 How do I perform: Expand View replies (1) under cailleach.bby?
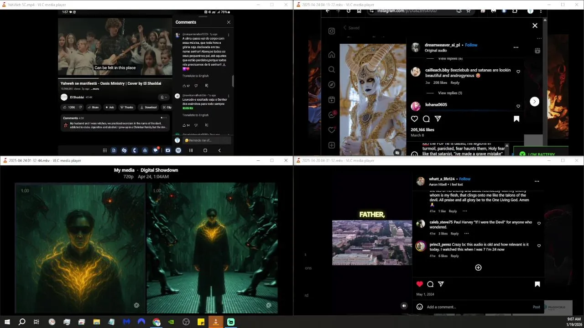[x=450, y=93]
